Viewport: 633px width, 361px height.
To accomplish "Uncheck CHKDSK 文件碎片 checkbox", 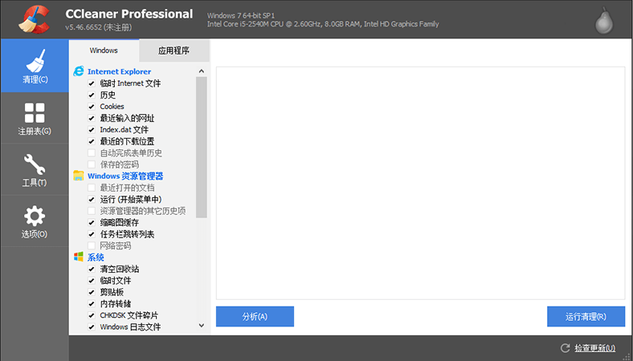I will pyautogui.click(x=92, y=315).
